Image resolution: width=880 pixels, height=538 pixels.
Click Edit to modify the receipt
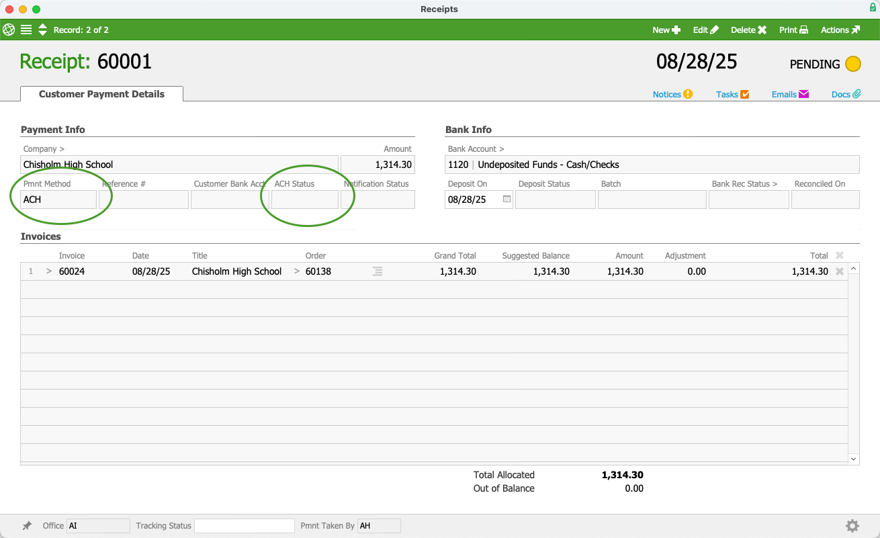[x=706, y=30]
